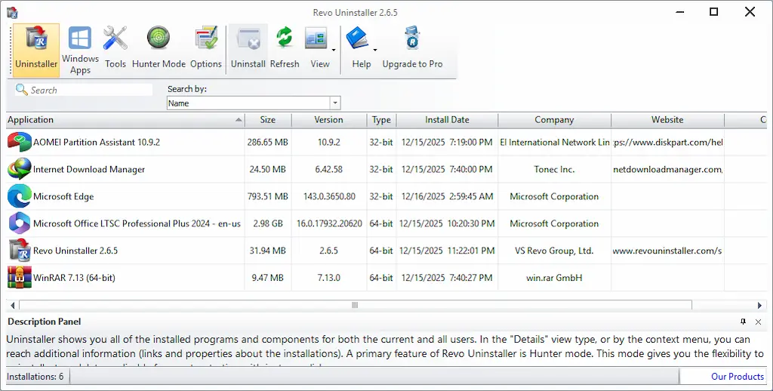Click the WinRAR row icon
773x391 pixels.
pos(20,278)
